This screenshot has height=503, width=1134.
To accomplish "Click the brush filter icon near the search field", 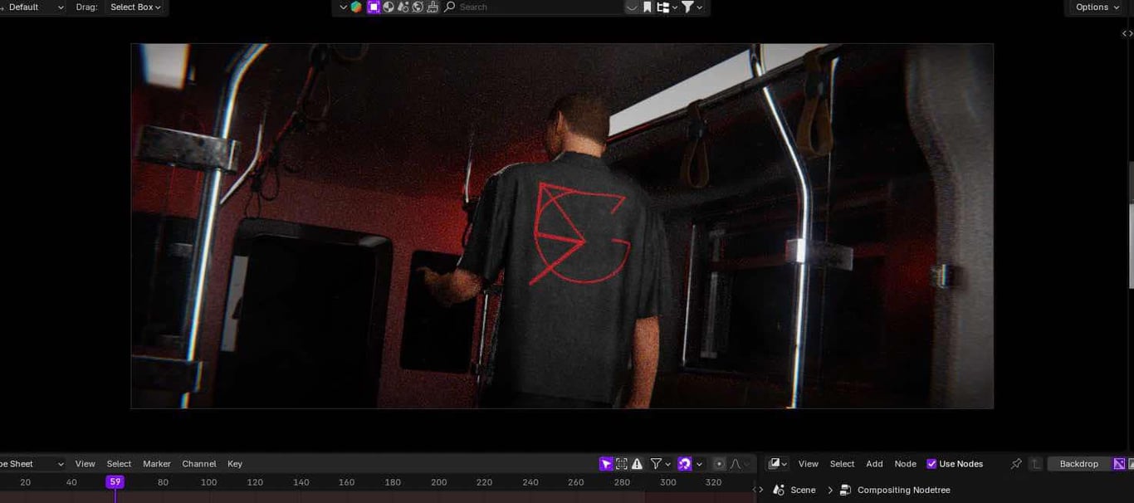I will [x=433, y=7].
